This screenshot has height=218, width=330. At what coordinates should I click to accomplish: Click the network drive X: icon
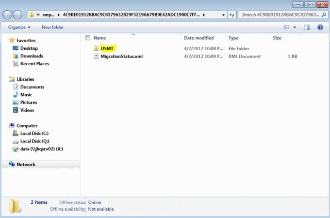pyautogui.click(x=16, y=149)
